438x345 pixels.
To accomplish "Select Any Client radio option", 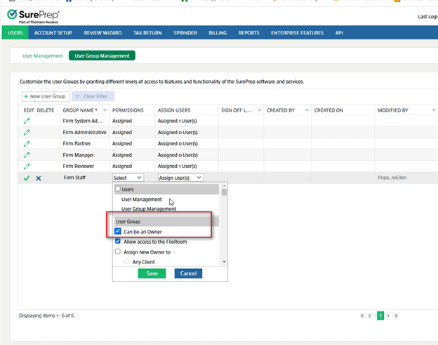I will pyautogui.click(x=126, y=262).
